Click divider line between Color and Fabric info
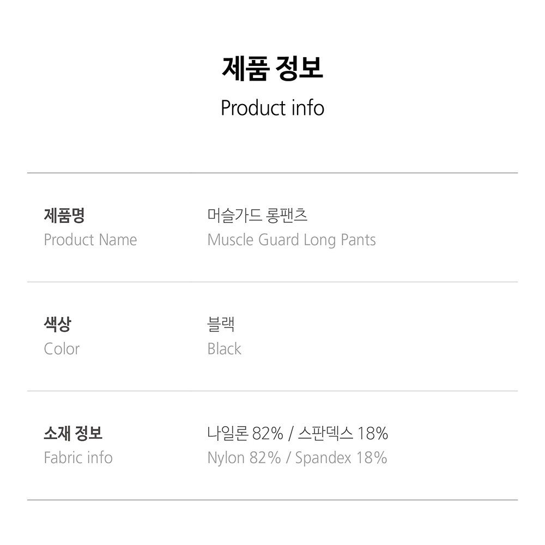The width and height of the screenshot is (545, 545). (x=272, y=391)
